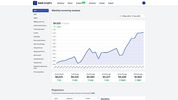Open the 18 Dec, 2023 - 17 Jan, 2024 date range

pyautogui.click(x=132, y=16)
